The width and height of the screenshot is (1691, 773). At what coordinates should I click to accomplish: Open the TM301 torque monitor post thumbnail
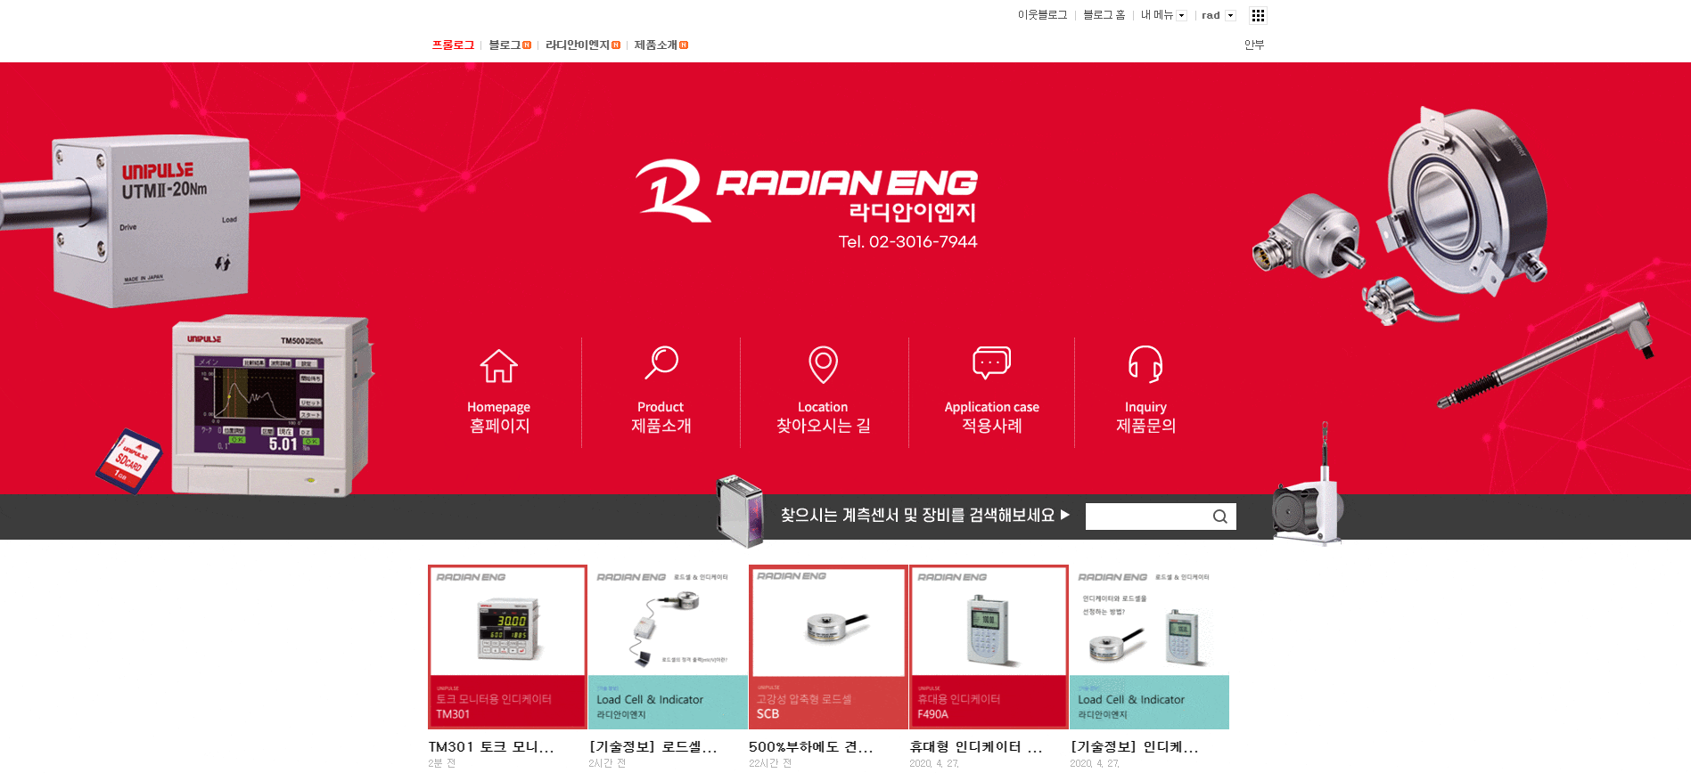[x=507, y=647]
